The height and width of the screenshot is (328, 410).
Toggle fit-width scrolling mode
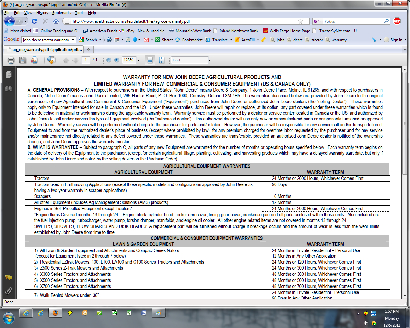click(x=150, y=60)
